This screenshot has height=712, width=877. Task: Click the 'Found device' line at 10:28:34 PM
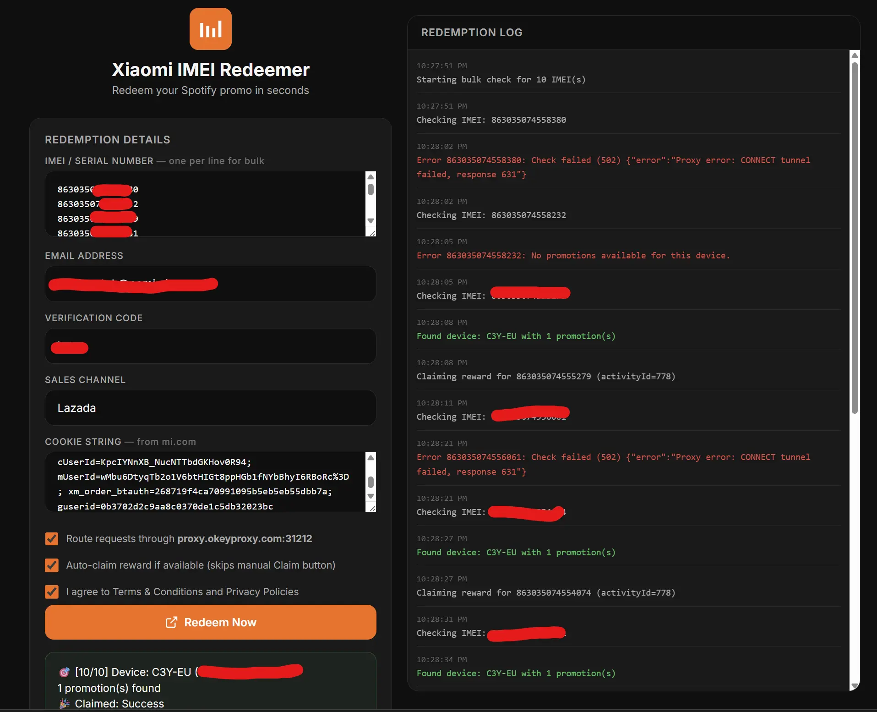pos(516,674)
